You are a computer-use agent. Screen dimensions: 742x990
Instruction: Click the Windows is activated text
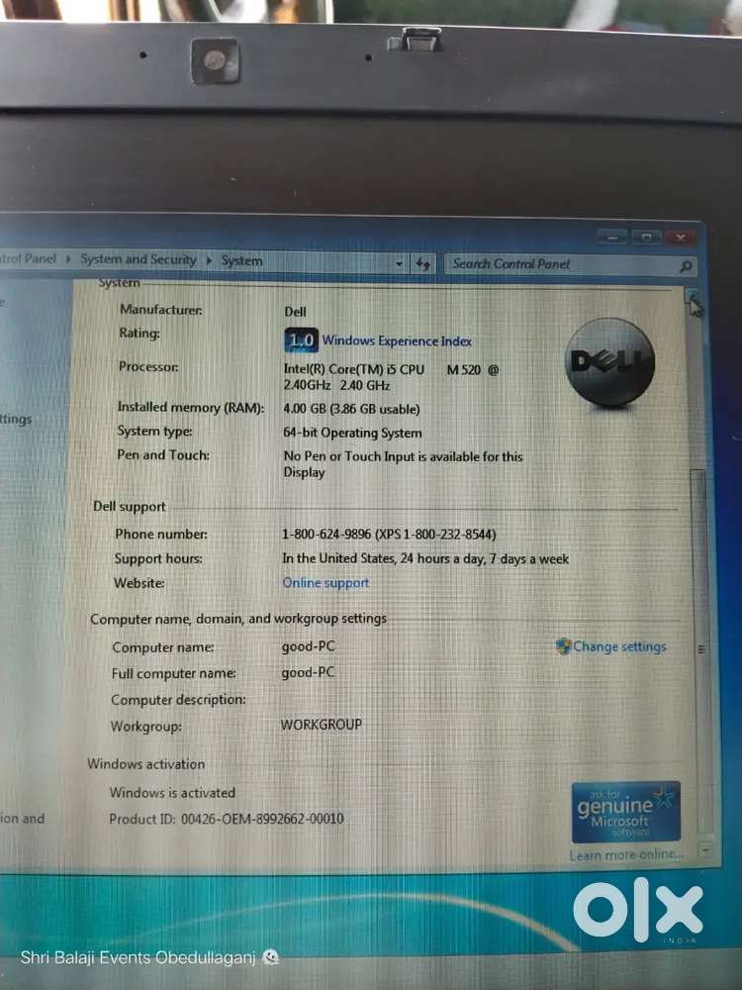[172, 792]
